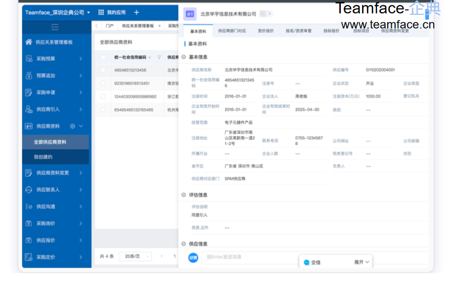Click credit code 46546513213456 cell
The height and width of the screenshot is (282, 457).
pos(130,70)
